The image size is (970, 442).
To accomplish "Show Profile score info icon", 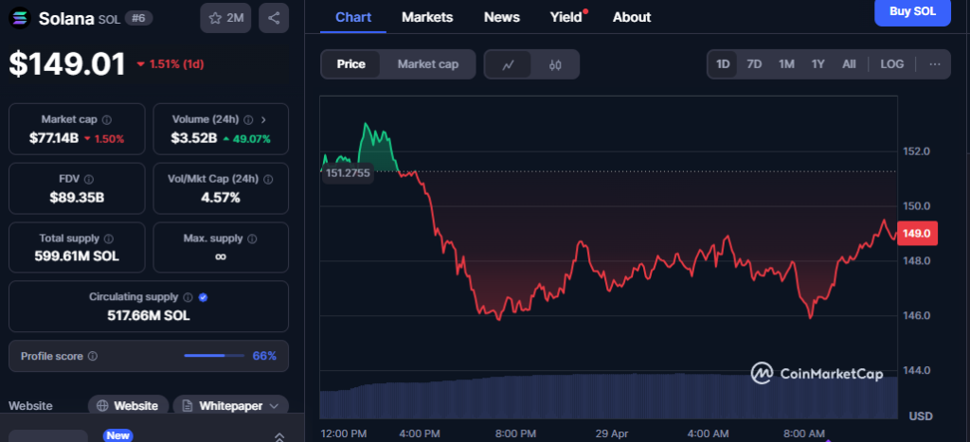I will [93, 356].
